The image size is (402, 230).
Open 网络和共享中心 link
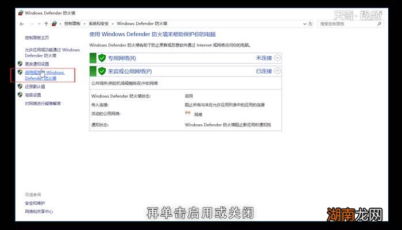(39, 212)
